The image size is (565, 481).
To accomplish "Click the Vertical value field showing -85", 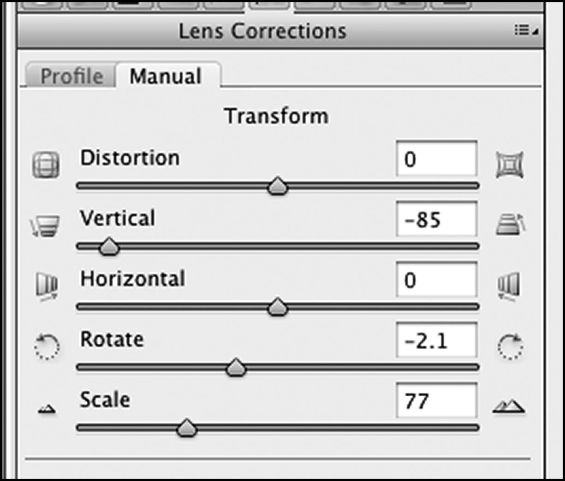I will (x=436, y=219).
